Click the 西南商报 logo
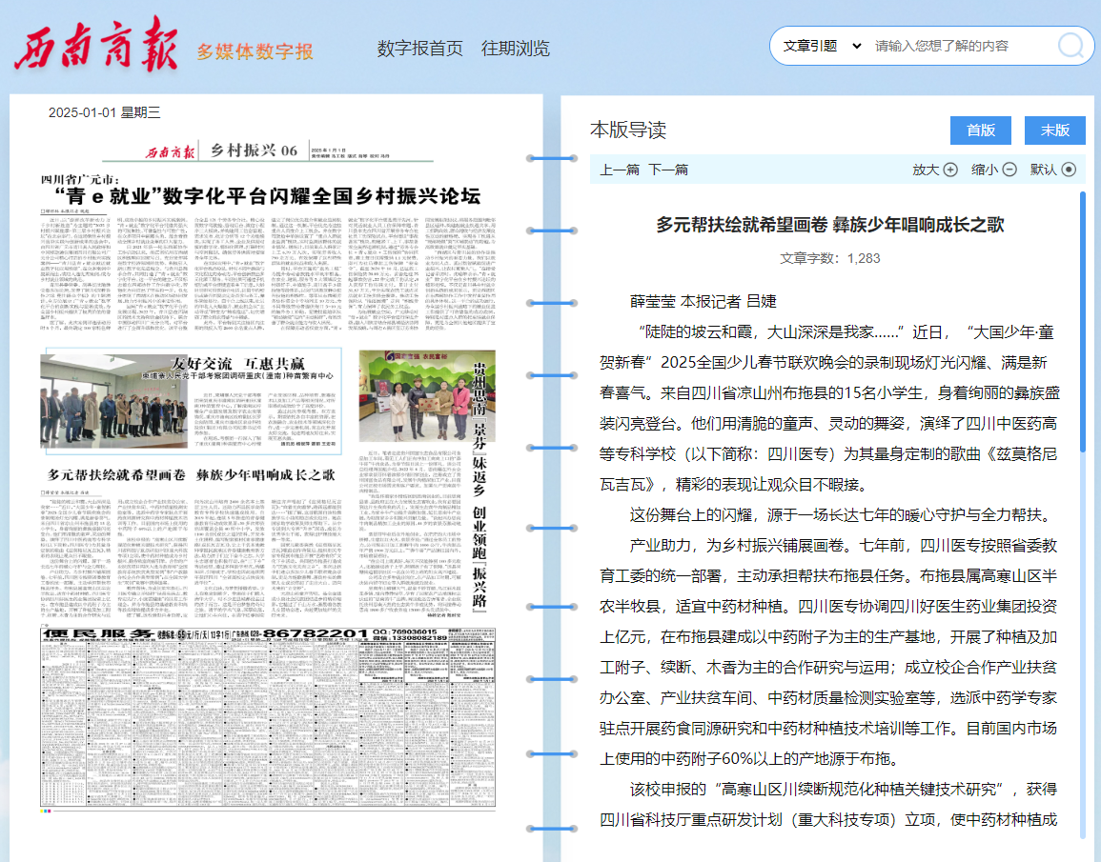 click(x=95, y=48)
